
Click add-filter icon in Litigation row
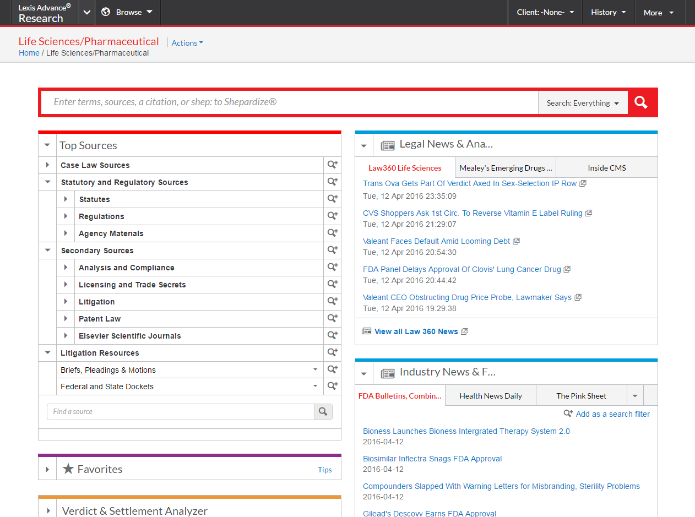(x=332, y=301)
